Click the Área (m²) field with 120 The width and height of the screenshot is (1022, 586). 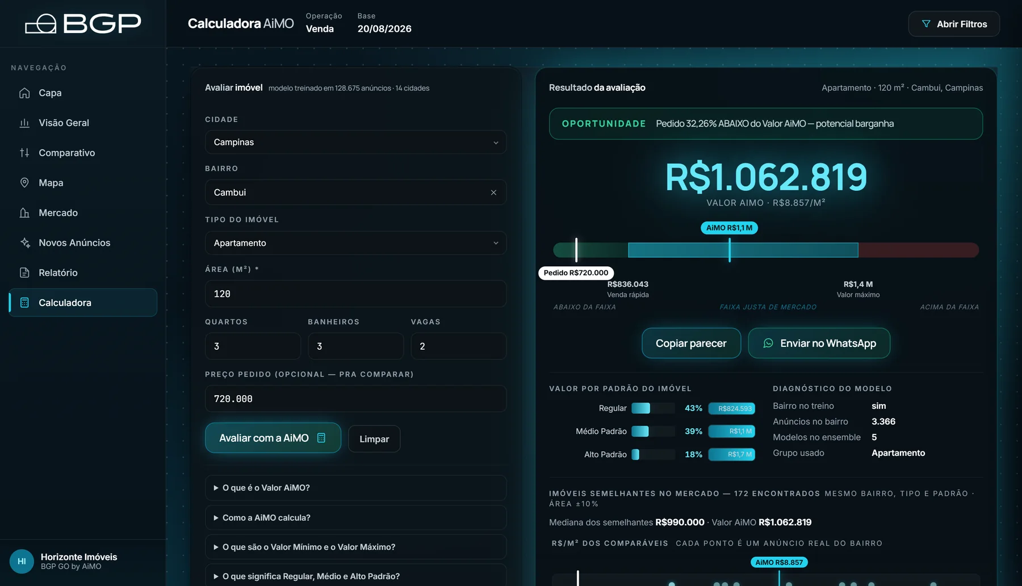tap(355, 294)
